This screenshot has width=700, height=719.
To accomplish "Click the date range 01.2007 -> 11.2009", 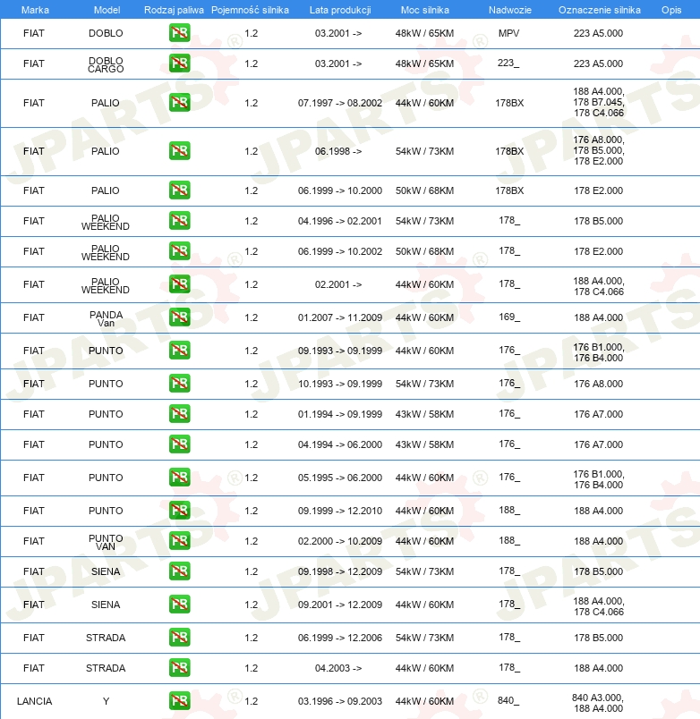I will pyautogui.click(x=339, y=317).
